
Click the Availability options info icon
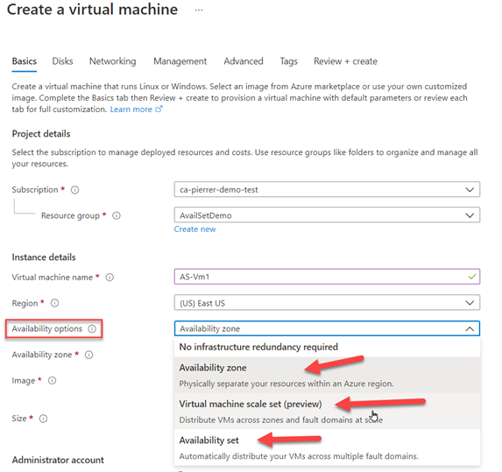(x=92, y=328)
